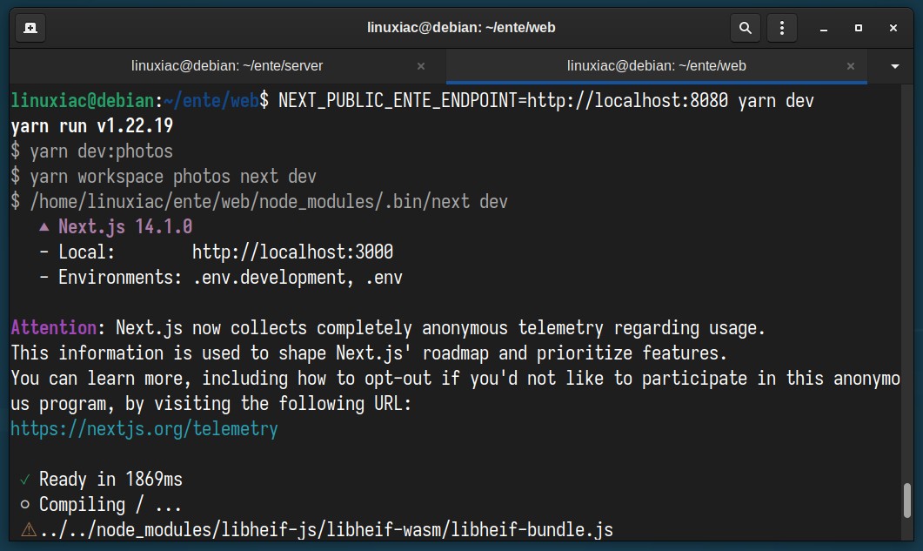
Task: Click the 'Ready in 1869ms' line
Action: click(x=110, y=479)
